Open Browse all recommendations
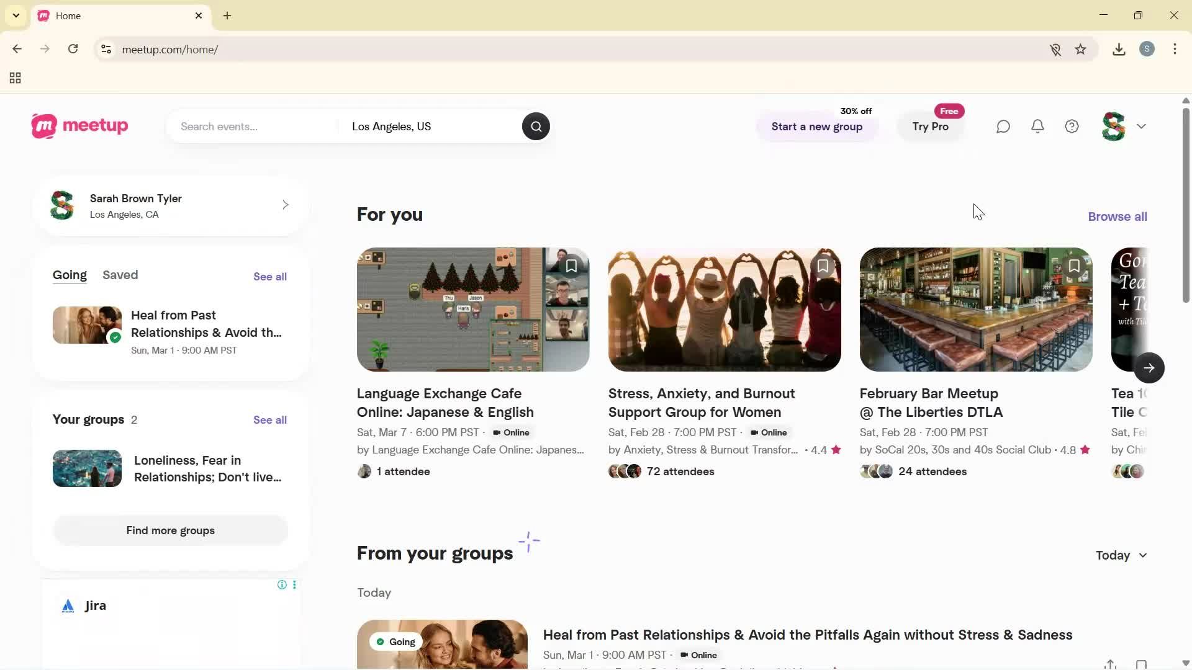Viewport: 1192px width, 670px height. click(1117, 216)
